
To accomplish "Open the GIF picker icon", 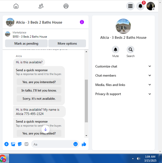I will (x=26, y=144).
